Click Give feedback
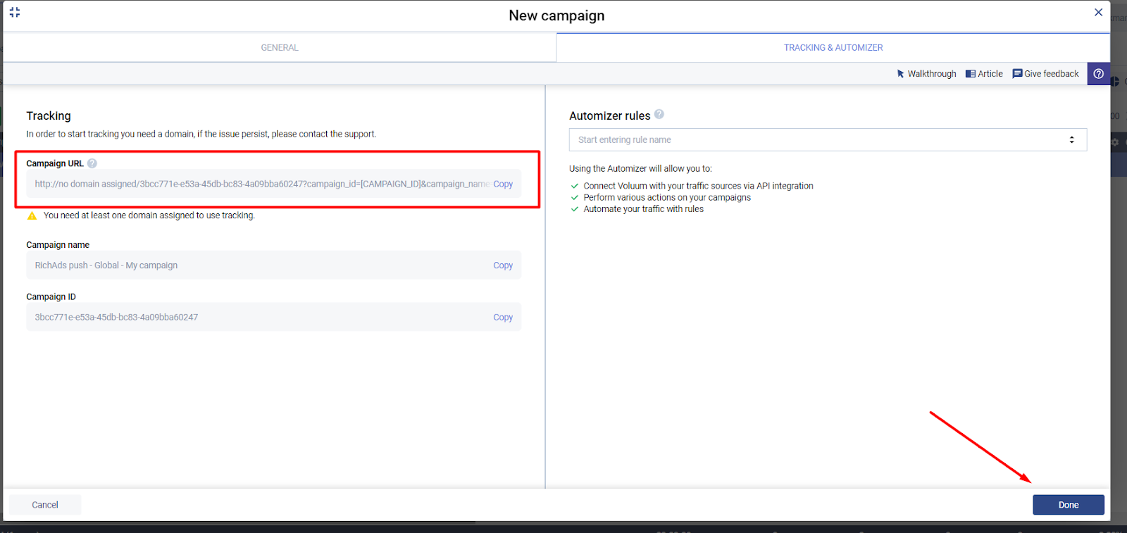This screenshot has width=1127, height=533. pos(1045,74)
